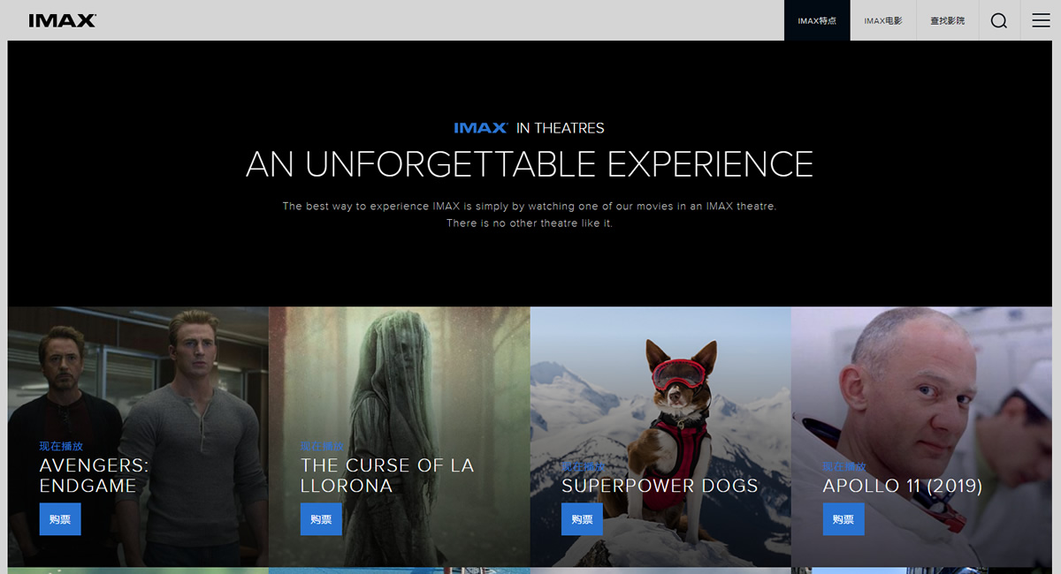The image size is (1061, 574).
Task: Click the IMAX logo in header
Action: (x=62, y=20)
